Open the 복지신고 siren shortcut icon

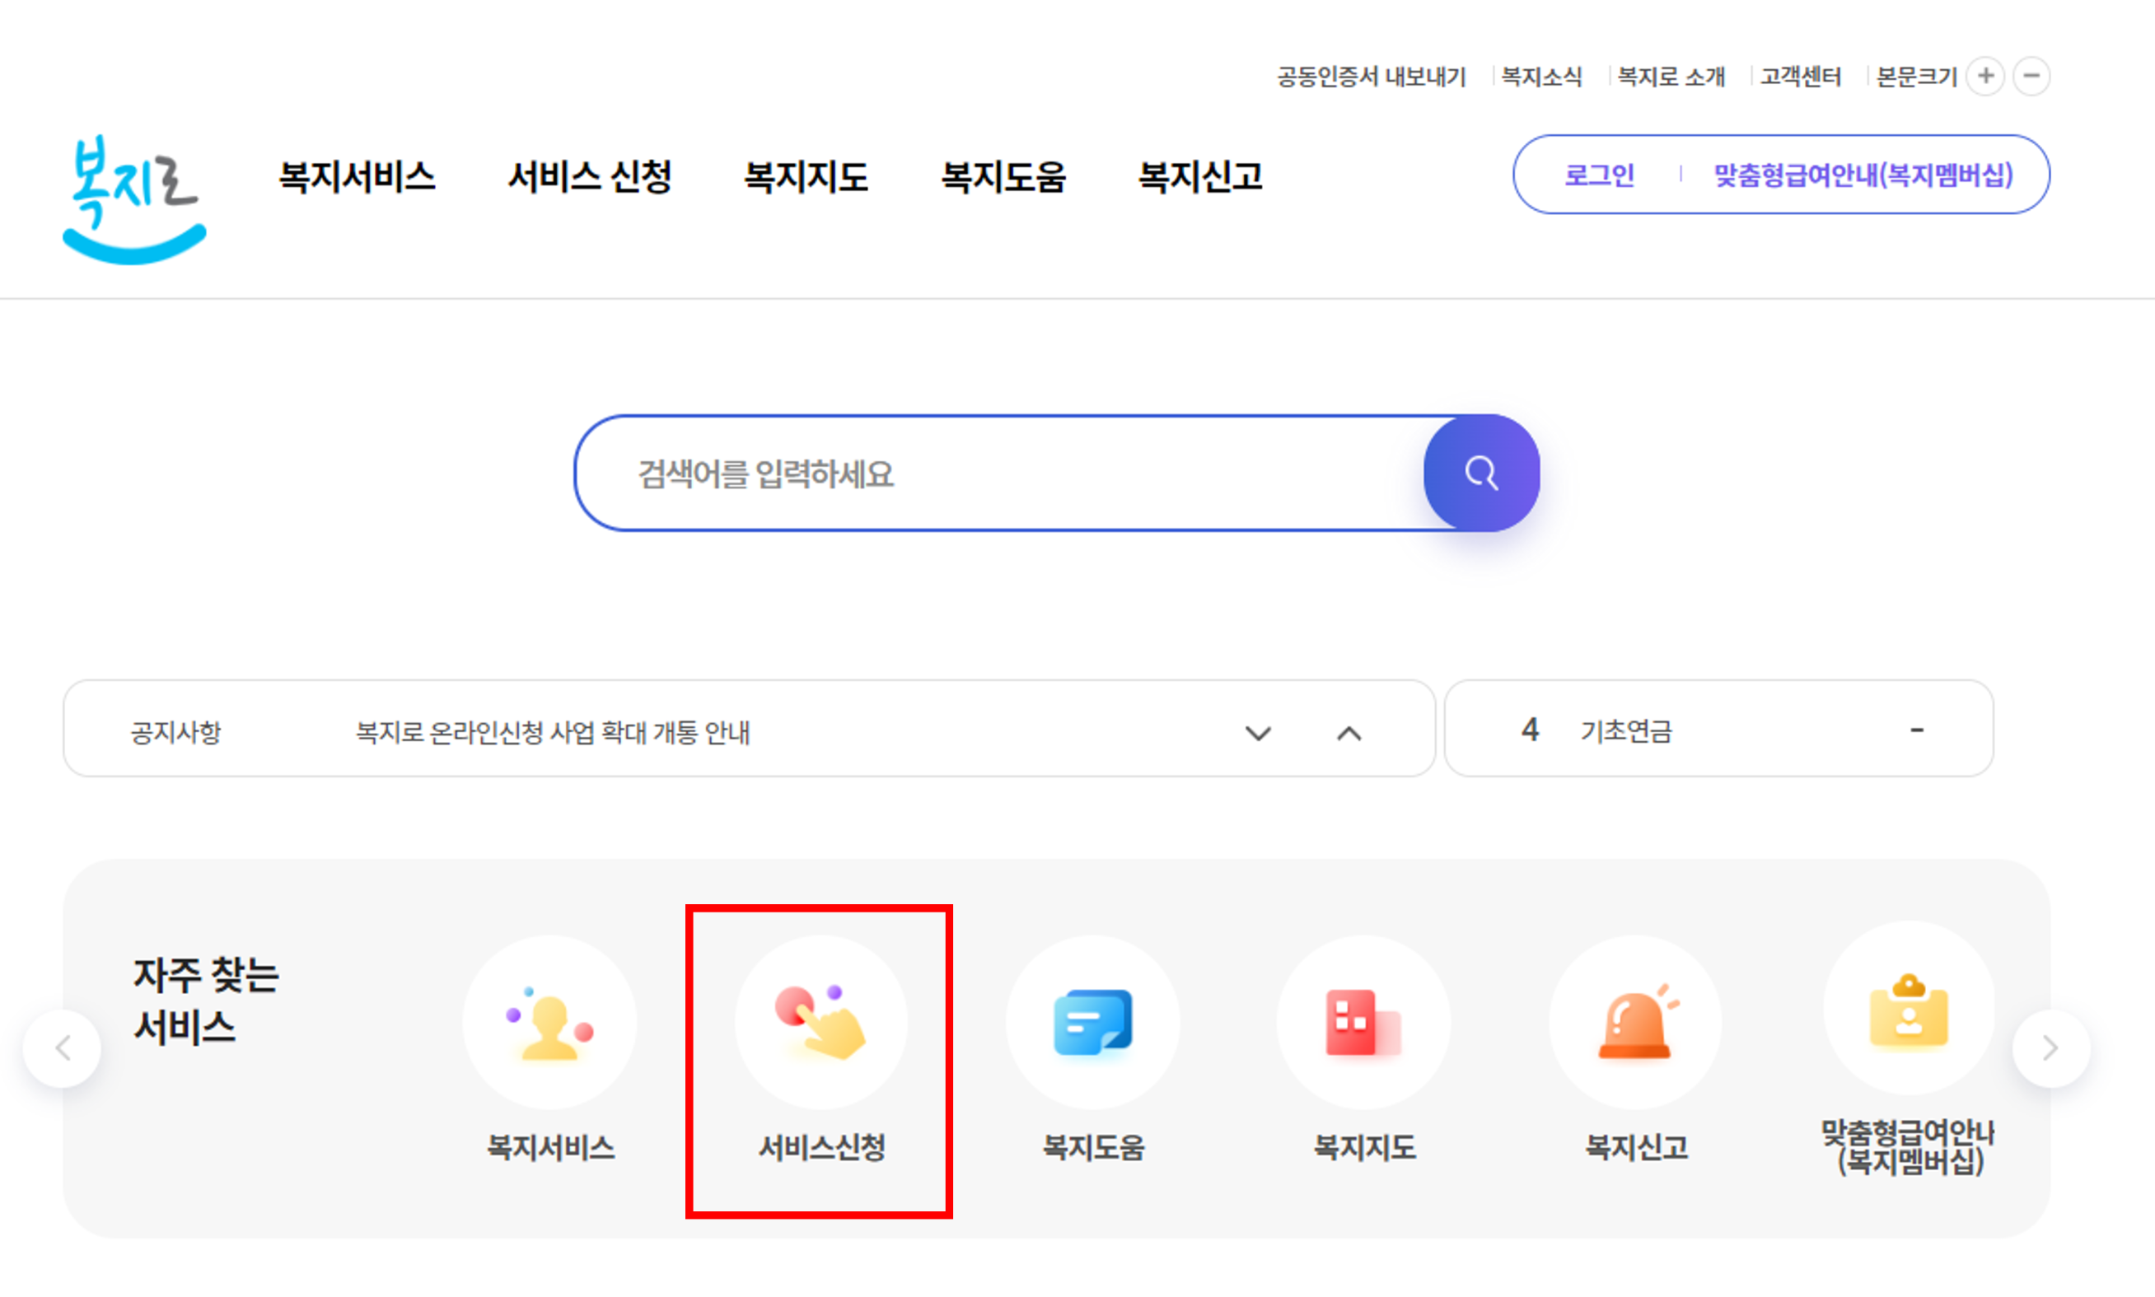(1636, 1022)
